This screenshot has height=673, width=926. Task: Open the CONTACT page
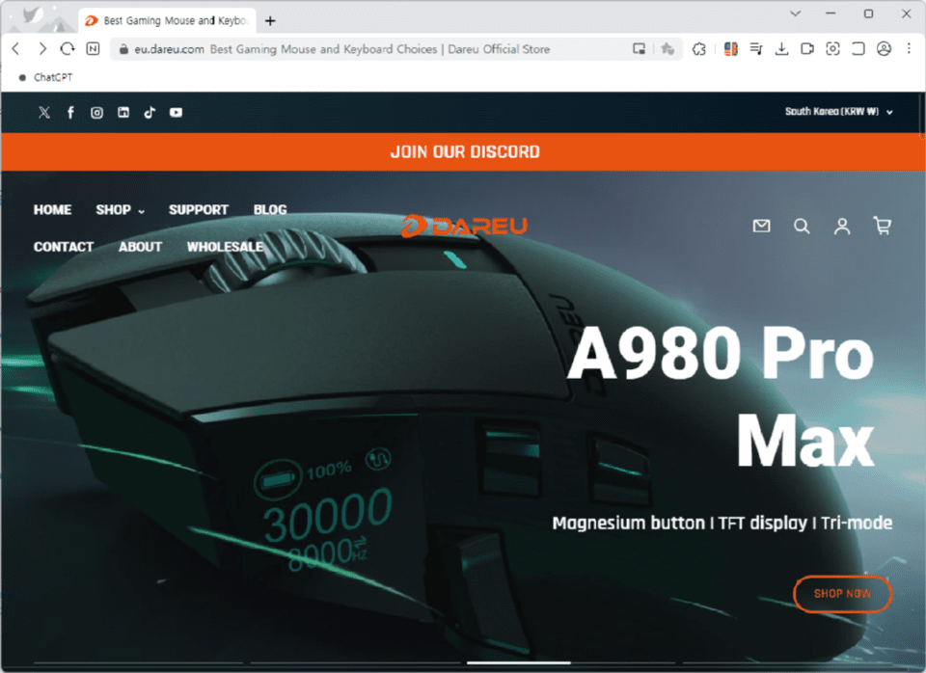coord(64,247)
